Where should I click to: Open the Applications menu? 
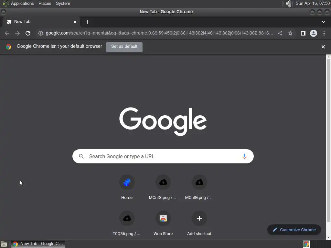pos(22,3)
